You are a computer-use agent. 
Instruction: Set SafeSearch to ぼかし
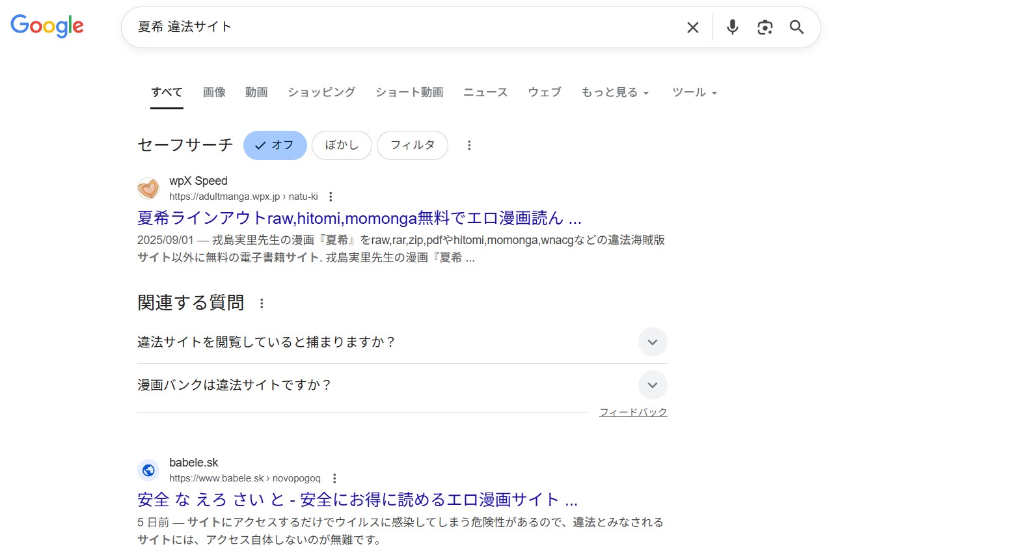342,145
